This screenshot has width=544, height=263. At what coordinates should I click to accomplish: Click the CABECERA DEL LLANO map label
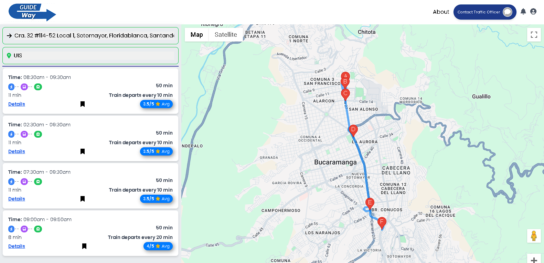[396, 170]
